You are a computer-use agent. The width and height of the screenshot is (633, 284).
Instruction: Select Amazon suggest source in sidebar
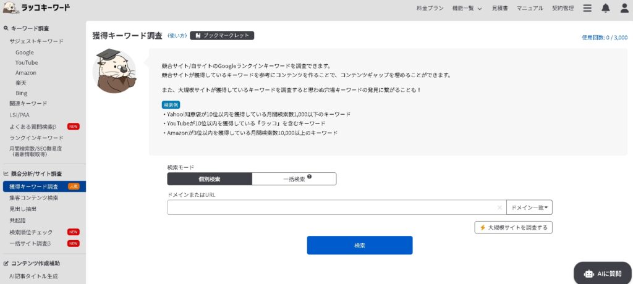tap(26, 73)
